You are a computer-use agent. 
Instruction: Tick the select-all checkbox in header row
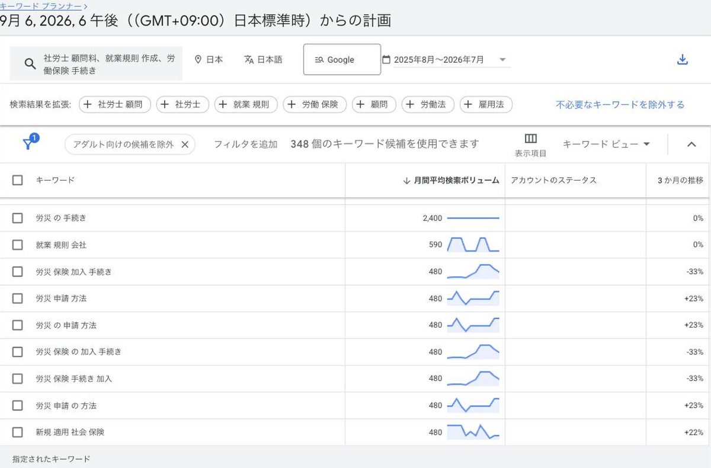click(18, 180)
